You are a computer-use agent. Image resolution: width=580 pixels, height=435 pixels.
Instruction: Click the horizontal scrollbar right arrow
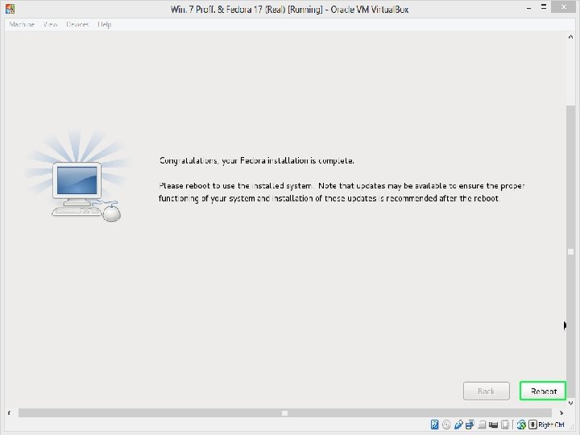coord(561,412)
